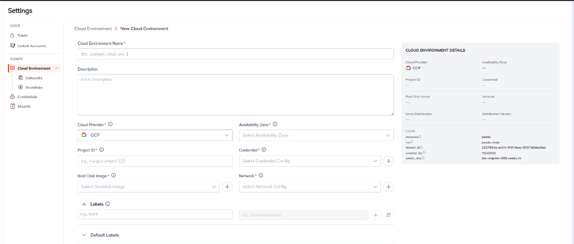Expand the Default Labels section
Screen dimensions: 574x244
(84, 235)
